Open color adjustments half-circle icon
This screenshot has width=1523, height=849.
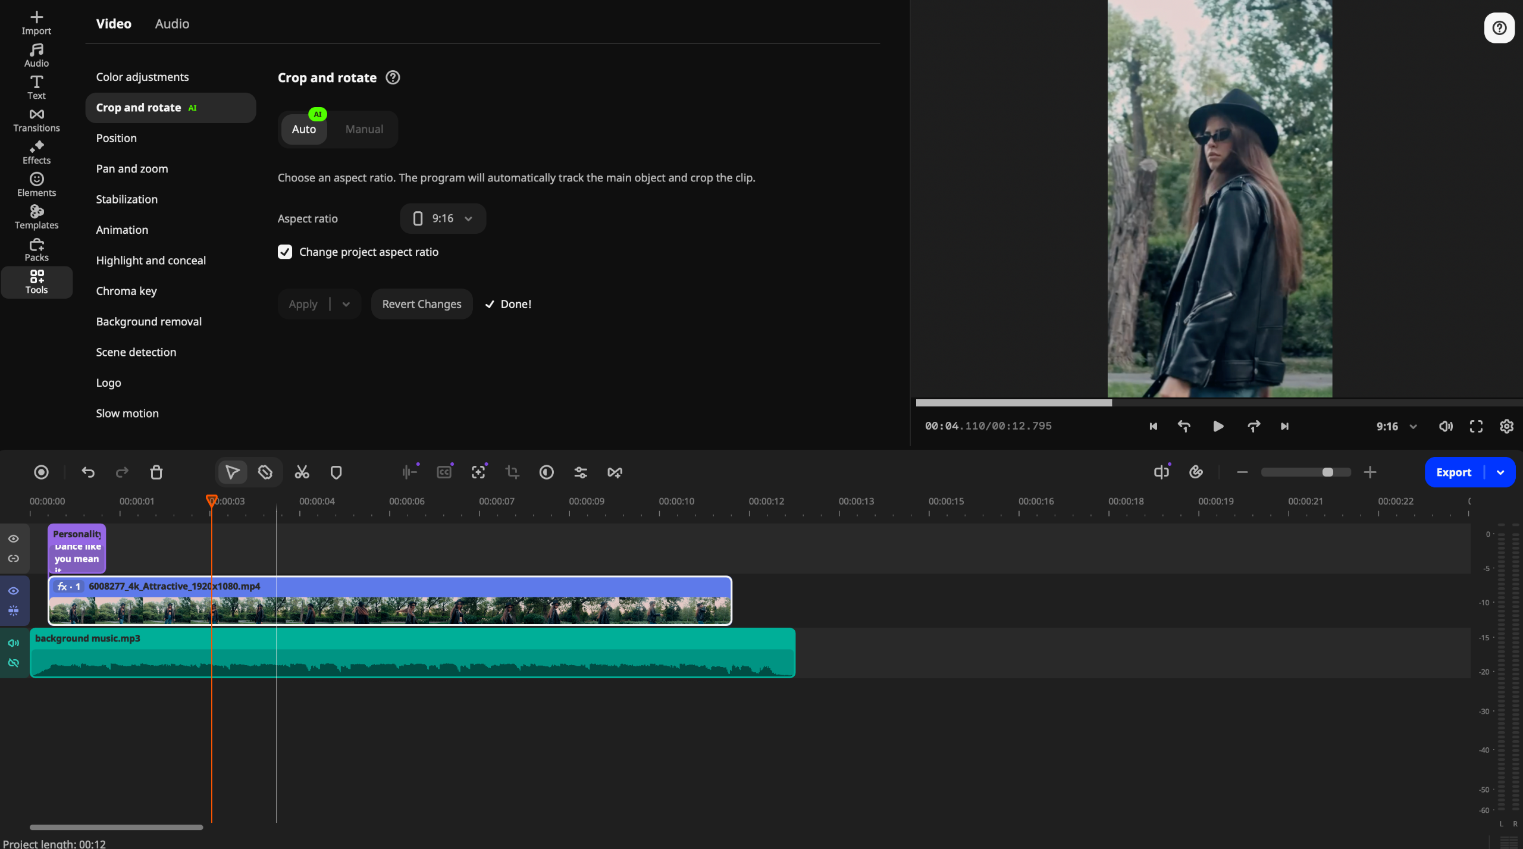[x=547, y=472]
